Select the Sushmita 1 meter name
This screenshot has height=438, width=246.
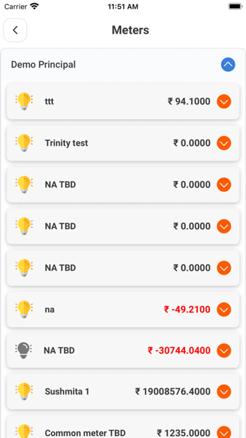(67, 391)
